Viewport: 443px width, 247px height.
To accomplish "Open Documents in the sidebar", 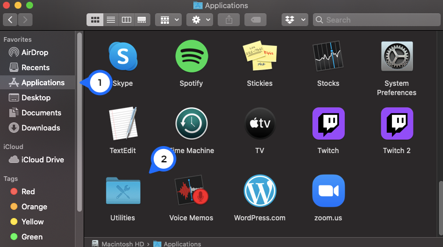I will 38,112.
